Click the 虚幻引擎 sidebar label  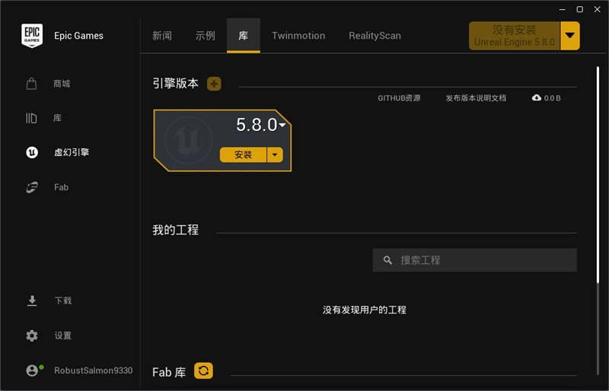(x=72, y=152)
